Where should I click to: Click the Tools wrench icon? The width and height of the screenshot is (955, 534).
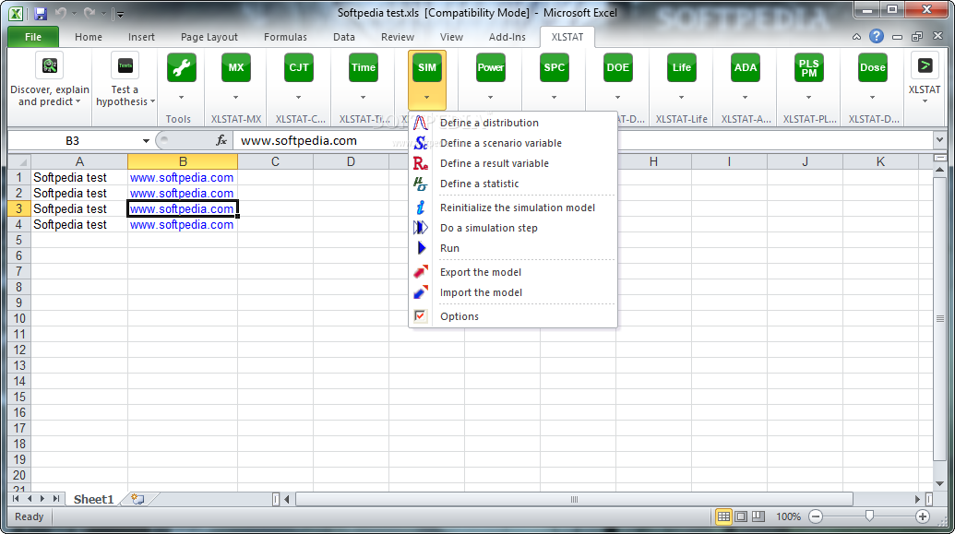pyautogui.click(x=182, y=67)
